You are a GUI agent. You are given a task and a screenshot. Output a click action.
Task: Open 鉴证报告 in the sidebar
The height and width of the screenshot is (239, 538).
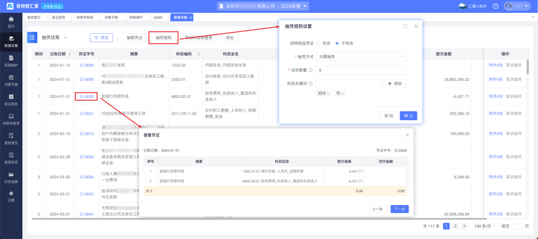point(11,100)
